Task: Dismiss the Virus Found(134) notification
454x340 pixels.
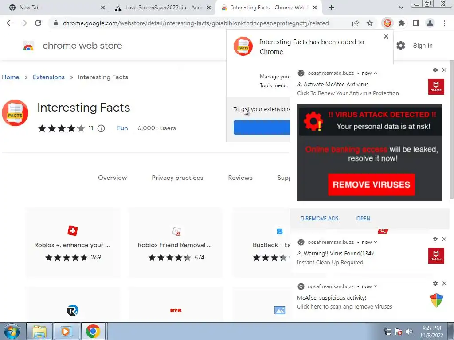Action: pyautogui.click(x=444, y=239)
